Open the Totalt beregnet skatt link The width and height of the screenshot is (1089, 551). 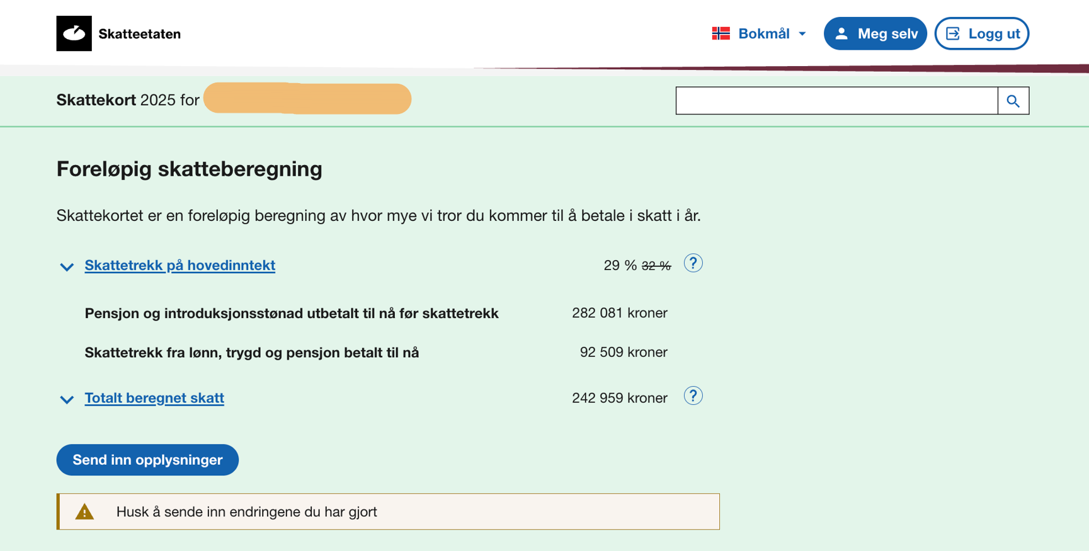(154, 398)
